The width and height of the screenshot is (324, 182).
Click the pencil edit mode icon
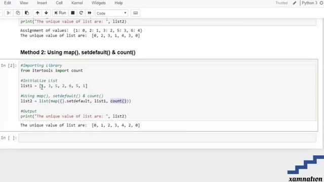[x=295, y=3]
